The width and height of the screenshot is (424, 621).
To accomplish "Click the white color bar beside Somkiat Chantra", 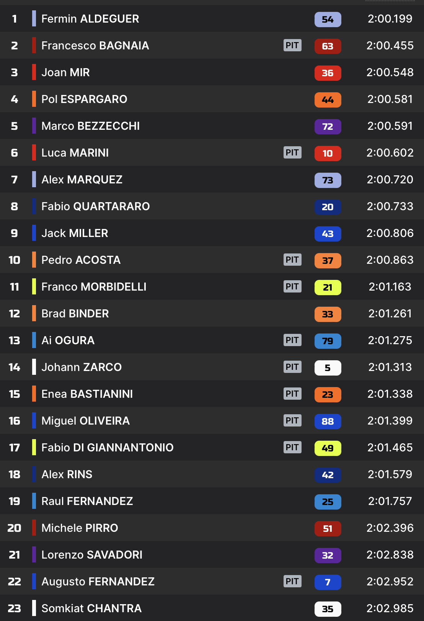I will tap(34, 608).
